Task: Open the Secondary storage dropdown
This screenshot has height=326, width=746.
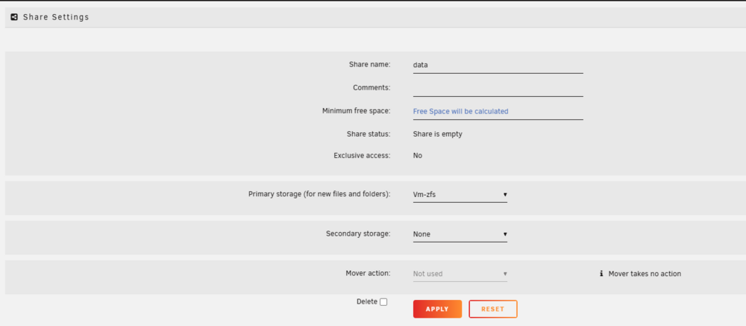Action: click(460, 234)
